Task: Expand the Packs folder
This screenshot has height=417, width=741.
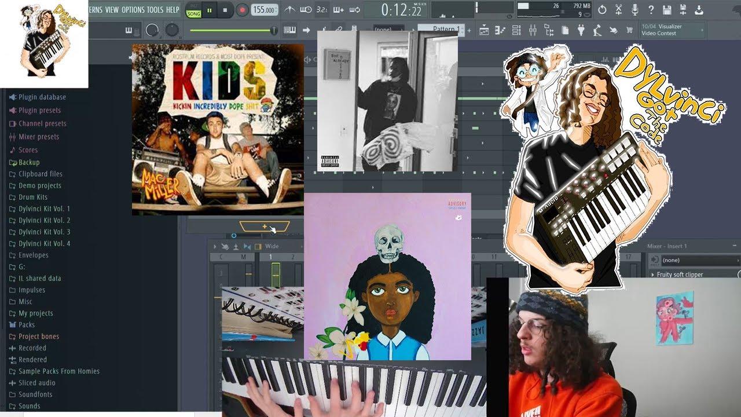Action: click(x=27, y=324)
